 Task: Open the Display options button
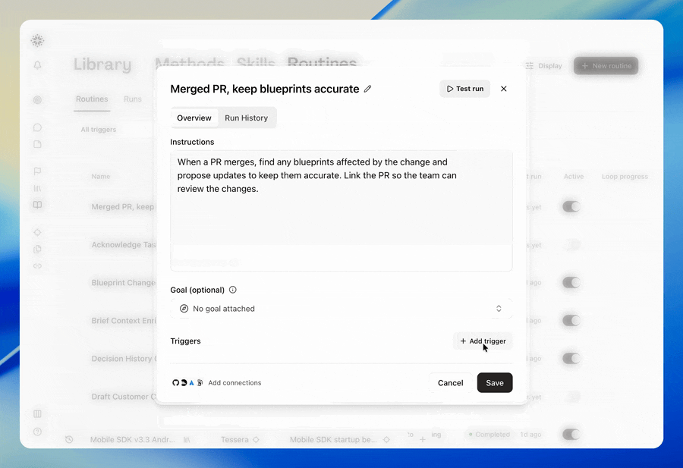click(x=544, y=66)
